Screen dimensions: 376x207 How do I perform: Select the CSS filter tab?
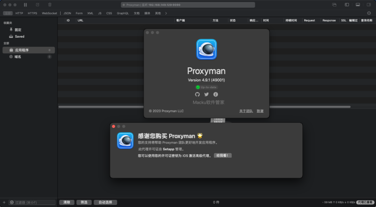109,13
